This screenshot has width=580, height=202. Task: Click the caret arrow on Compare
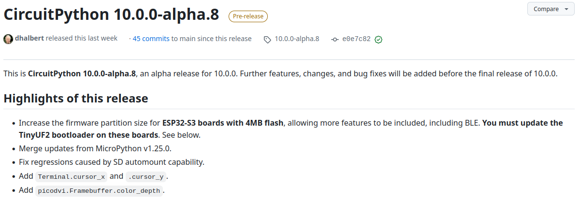(566, 9)
